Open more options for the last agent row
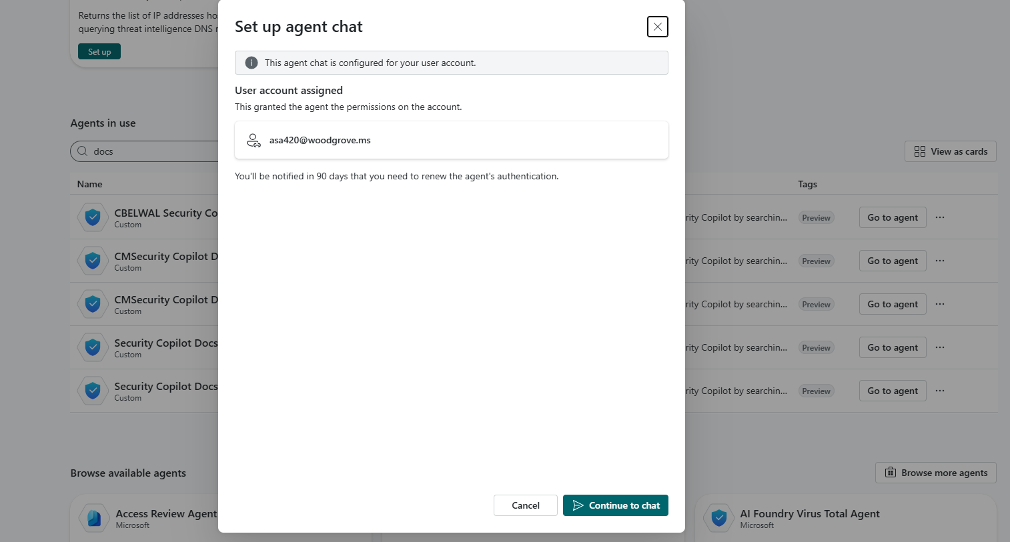Screen dimensions: 1010x542 940,391
